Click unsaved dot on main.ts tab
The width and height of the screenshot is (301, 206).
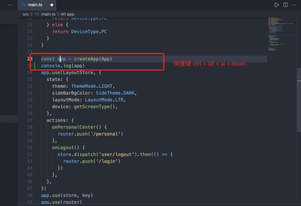pyautogui.click(x=52, y=5)
